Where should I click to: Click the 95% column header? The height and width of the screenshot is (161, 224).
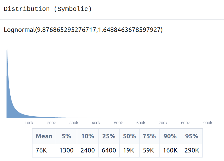tap(192, 136)
